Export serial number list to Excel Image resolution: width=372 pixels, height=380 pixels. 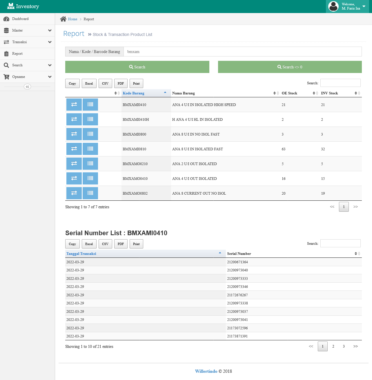click(x=89, y=244)
